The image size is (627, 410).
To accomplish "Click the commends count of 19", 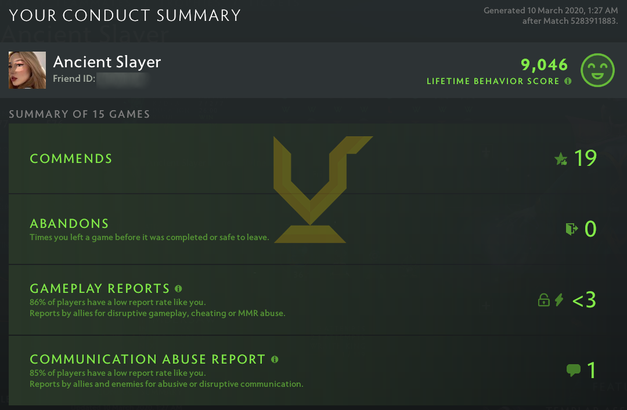I will 585,158.
